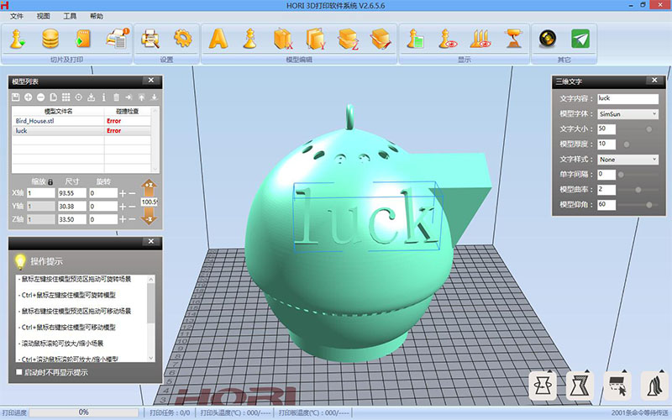
Task: Click the new document icon in model list
Action: point(53,97)
